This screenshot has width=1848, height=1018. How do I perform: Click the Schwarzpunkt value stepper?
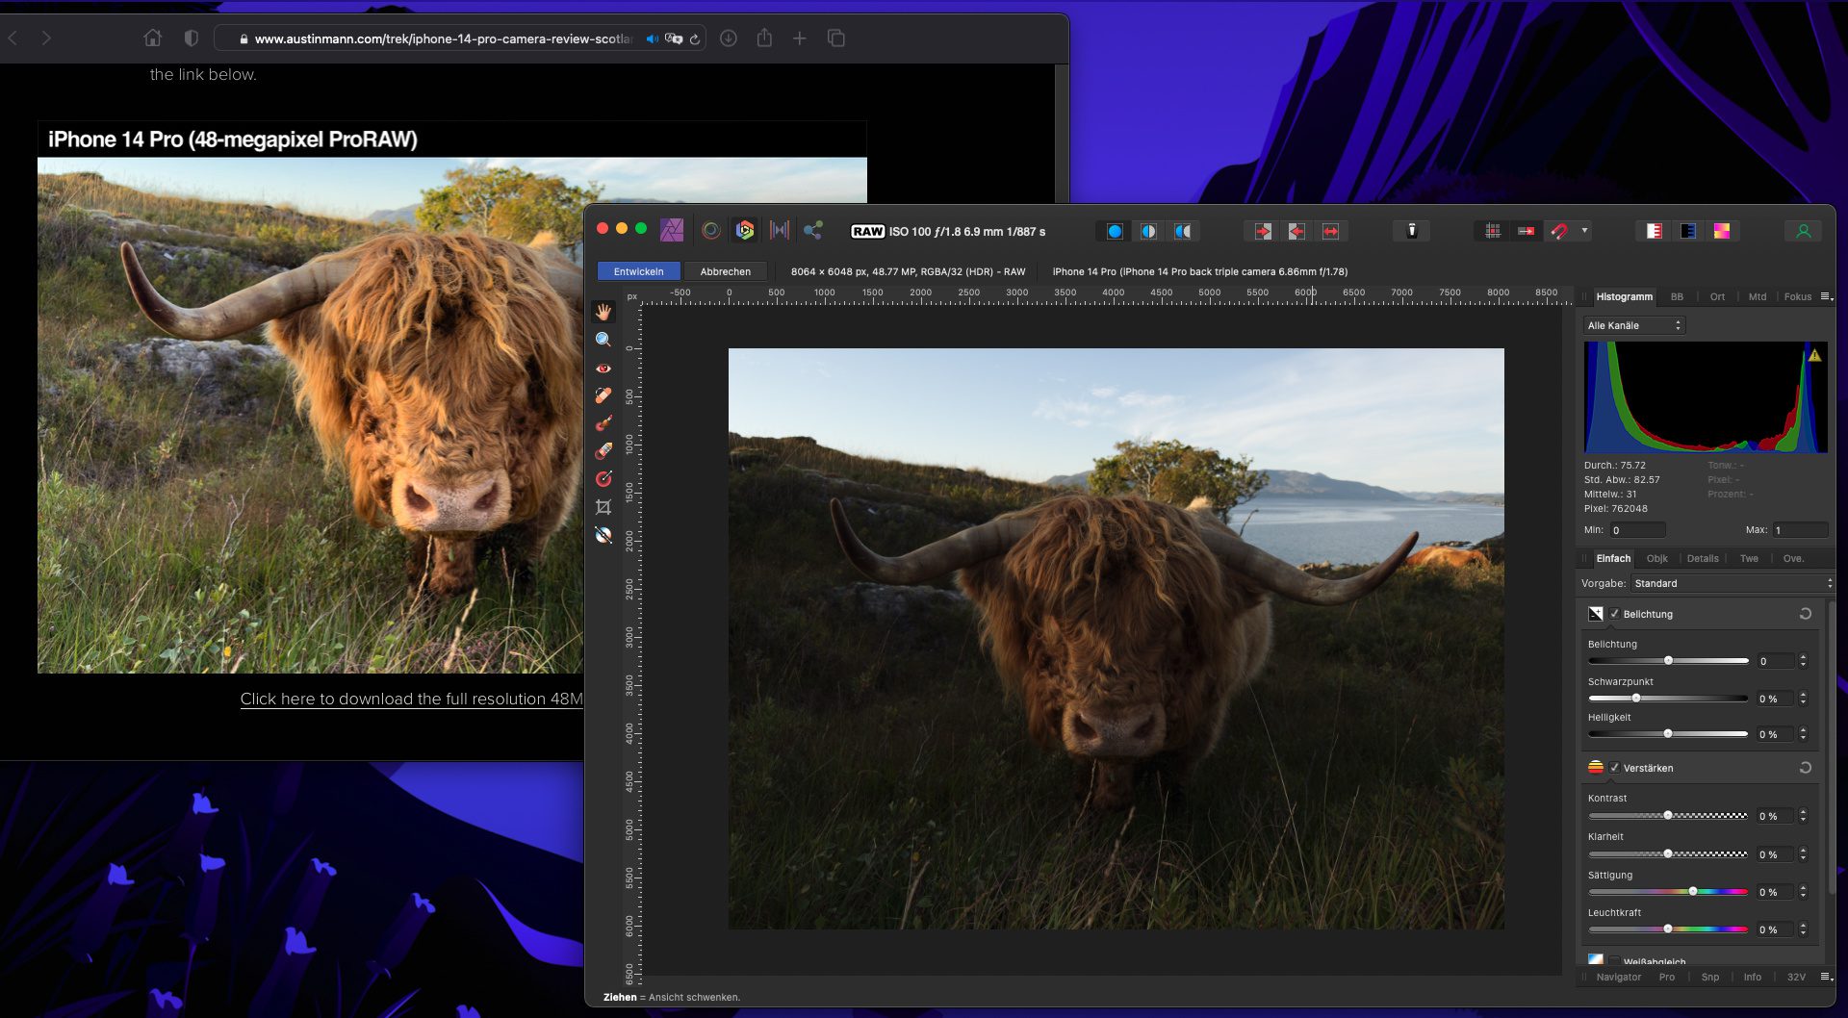tap(1803, 699)
